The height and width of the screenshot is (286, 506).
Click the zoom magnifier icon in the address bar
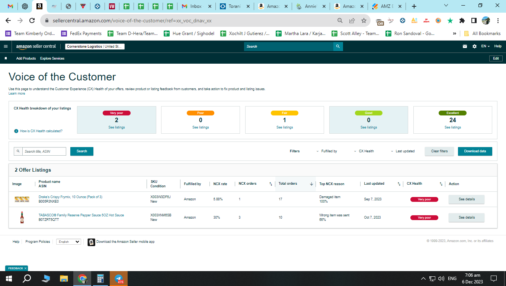click(340, 21)
